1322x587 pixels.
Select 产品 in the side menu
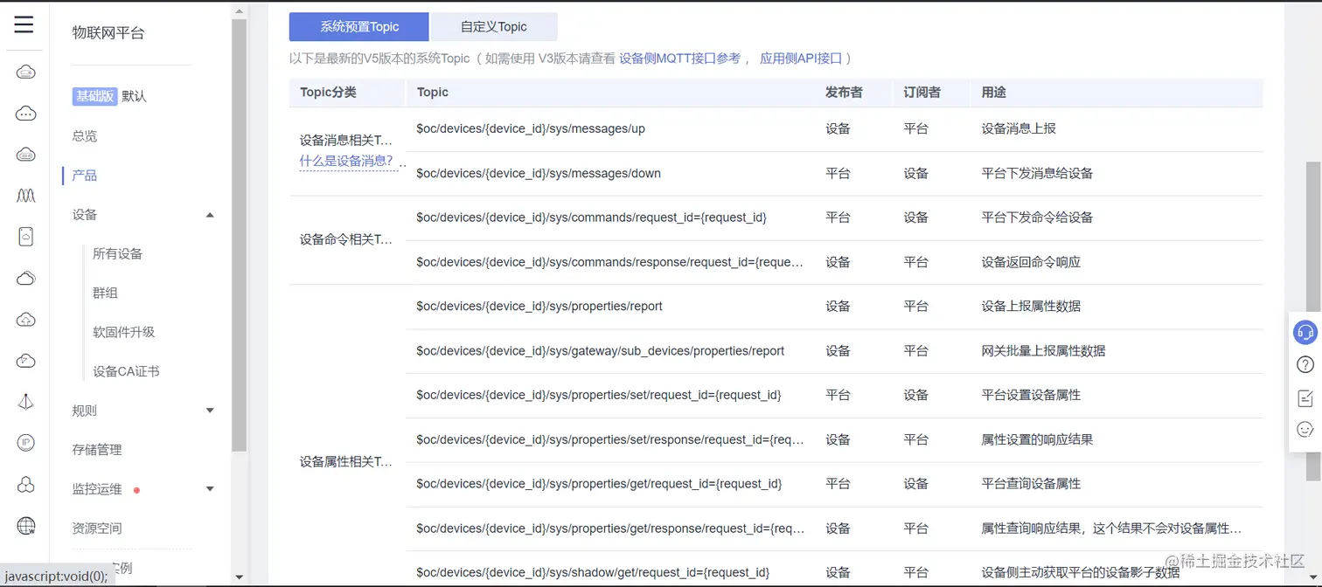click(85, 176)
